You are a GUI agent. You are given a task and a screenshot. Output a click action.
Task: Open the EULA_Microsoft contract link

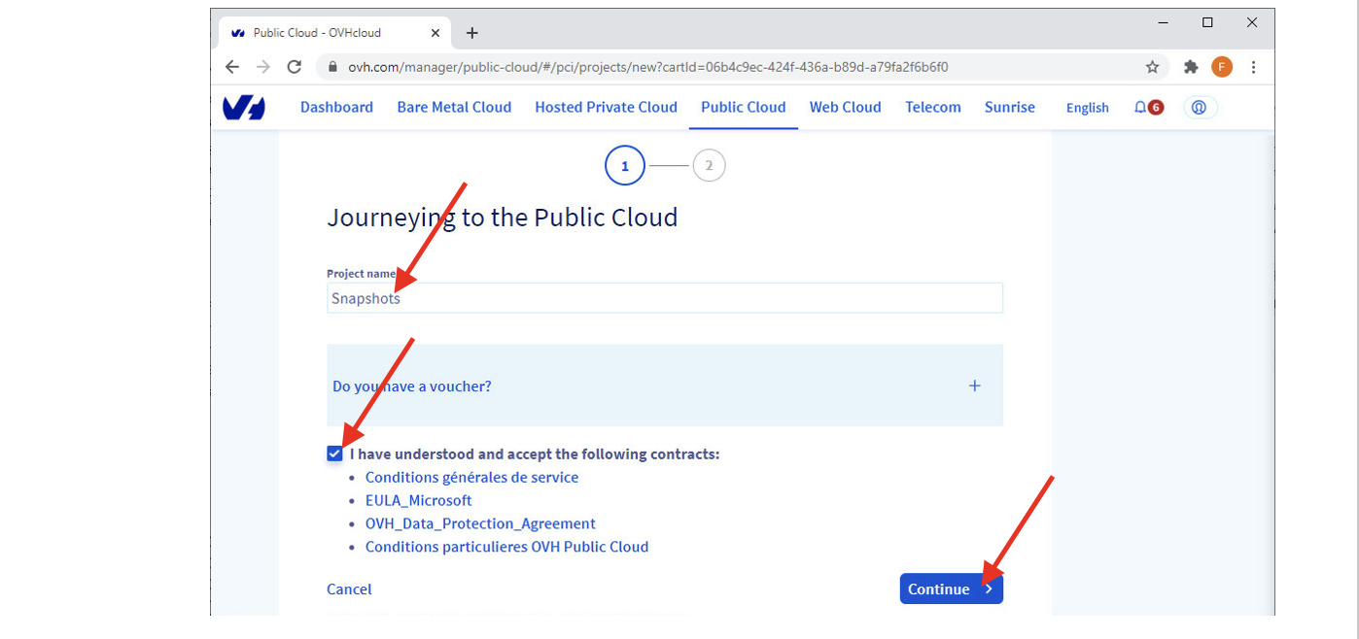[418, 500]
